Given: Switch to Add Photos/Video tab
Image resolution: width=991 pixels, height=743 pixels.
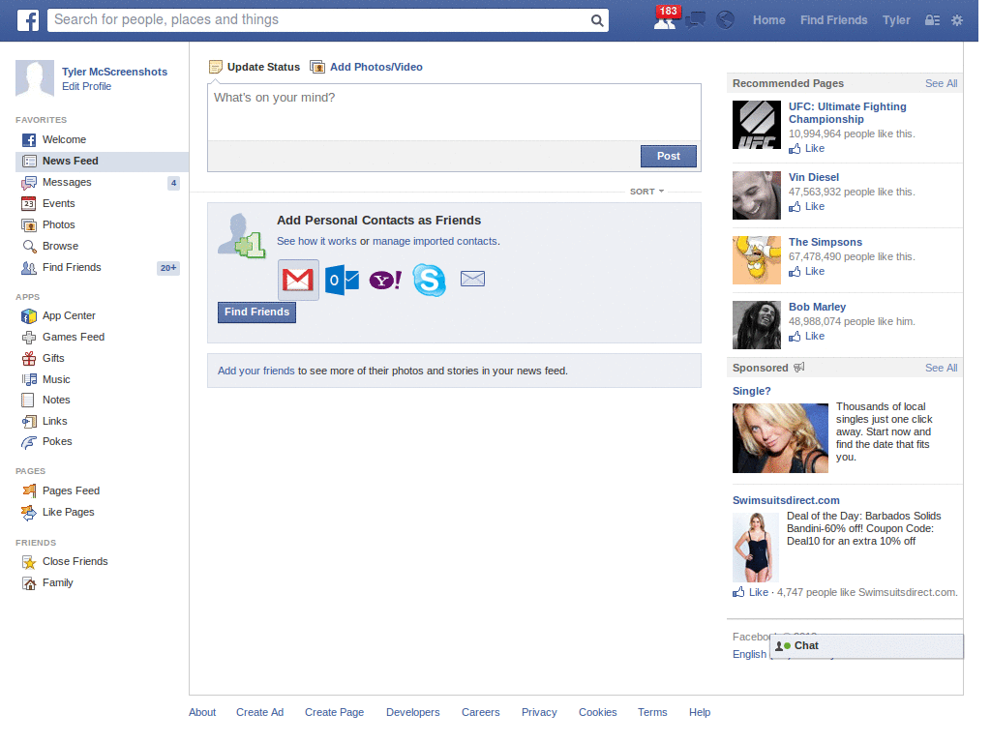Looking at the screenshot, I should point(376,67).
